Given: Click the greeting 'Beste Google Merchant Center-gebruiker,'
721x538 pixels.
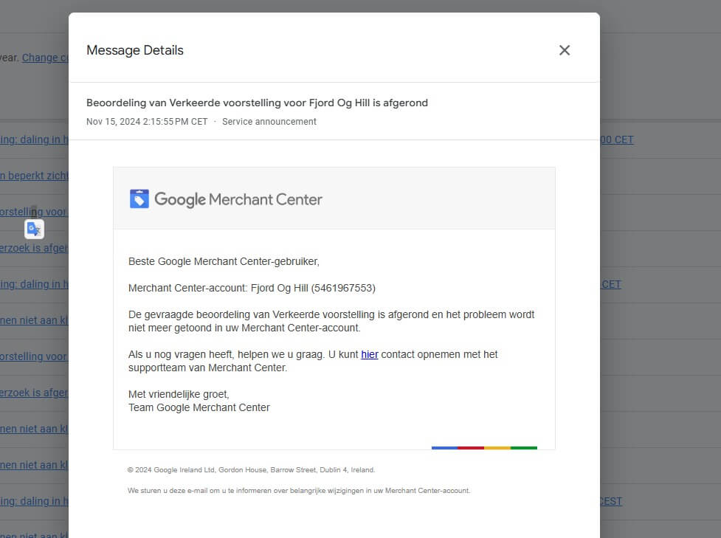Looking at the screenshot, I should (224, 262).
